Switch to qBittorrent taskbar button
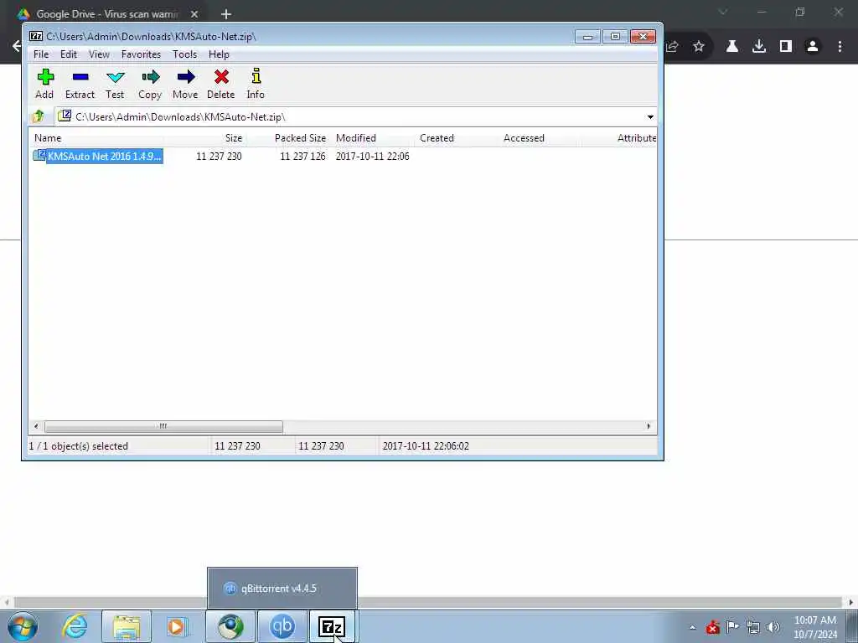This screenshot has width=858, height=643. [x=282, y=626]
